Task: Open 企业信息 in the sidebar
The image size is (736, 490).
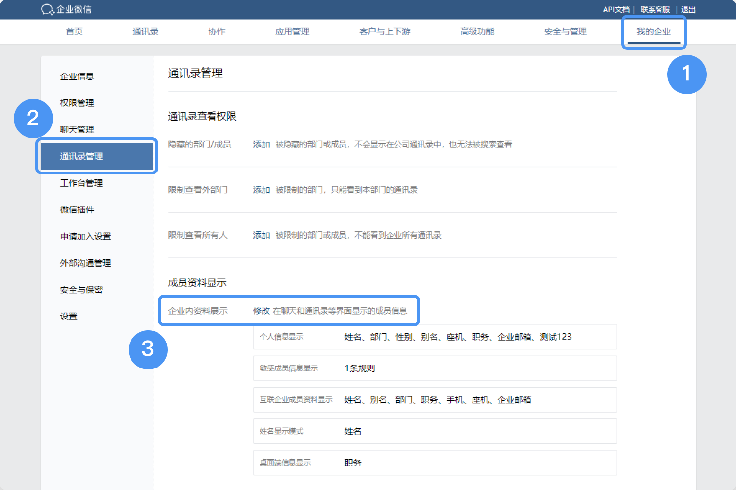Action: pos(77,76)
